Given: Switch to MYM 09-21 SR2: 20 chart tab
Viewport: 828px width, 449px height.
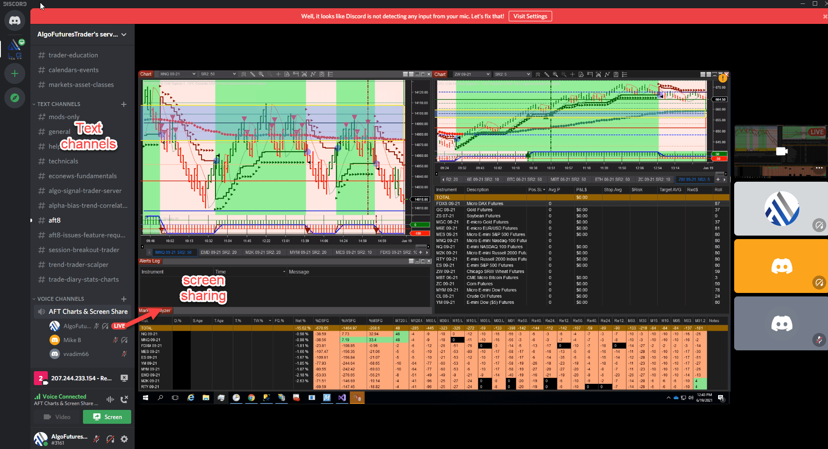Looking at the screenshot, I should pos(308,252).
